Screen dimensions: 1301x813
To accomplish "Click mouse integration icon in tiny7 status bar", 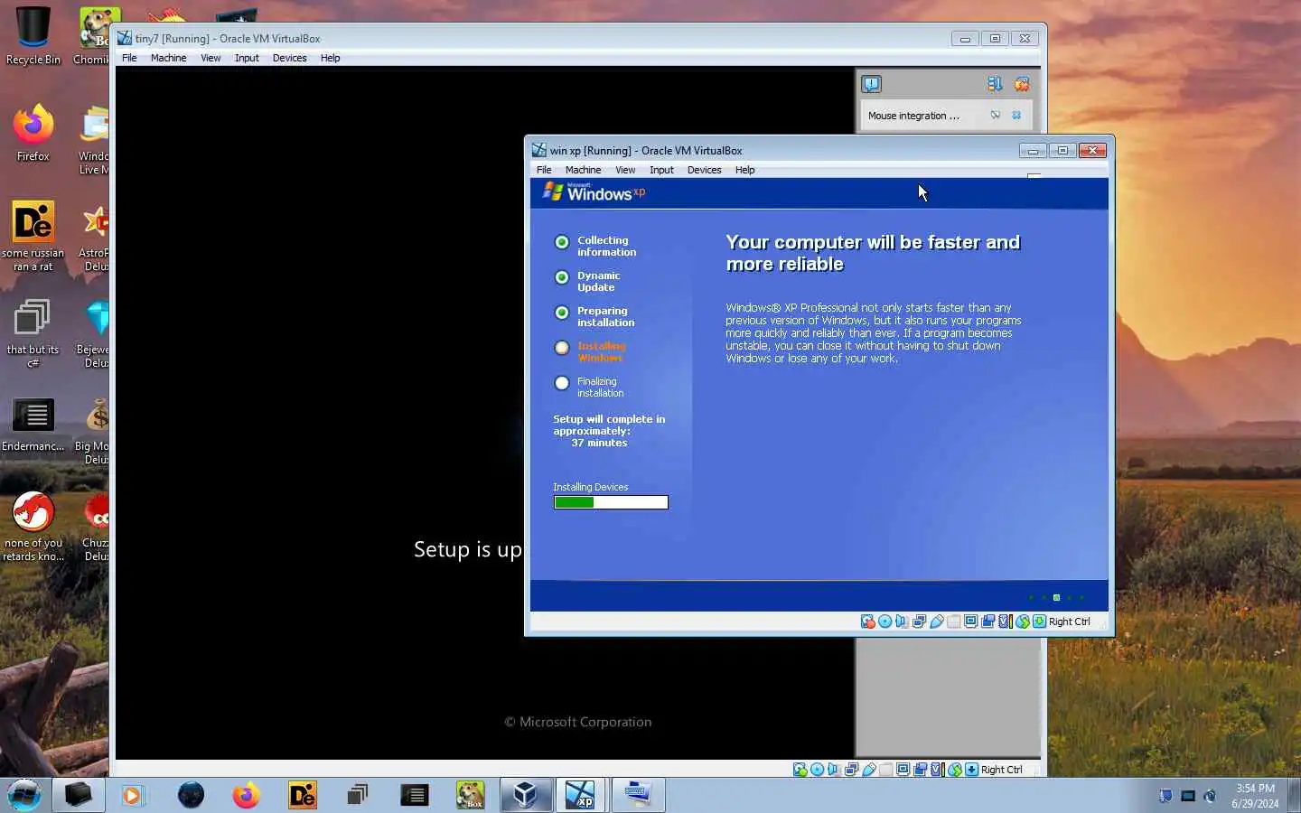I will [954, 770].
